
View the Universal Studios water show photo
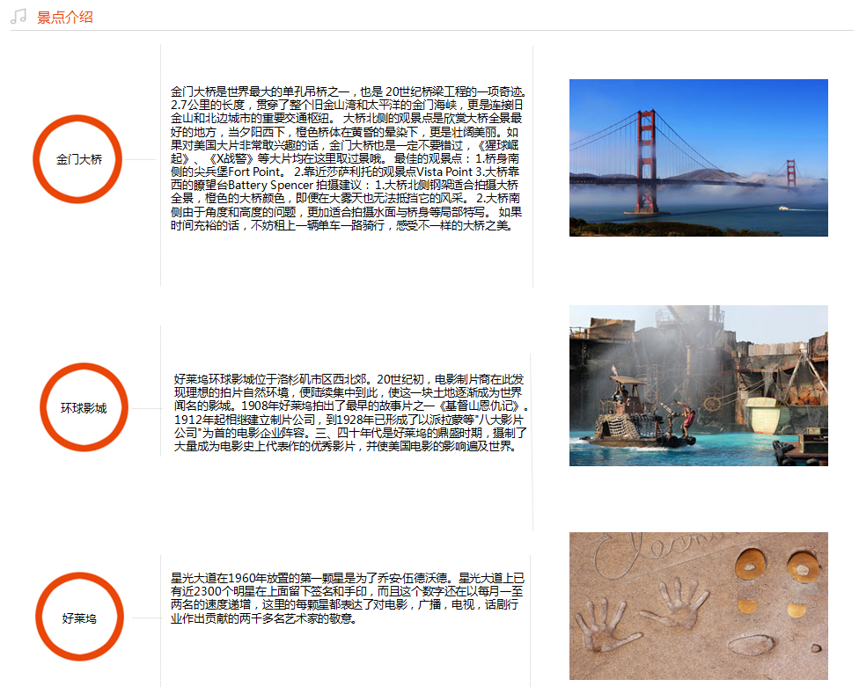click(x=698, y=385)
